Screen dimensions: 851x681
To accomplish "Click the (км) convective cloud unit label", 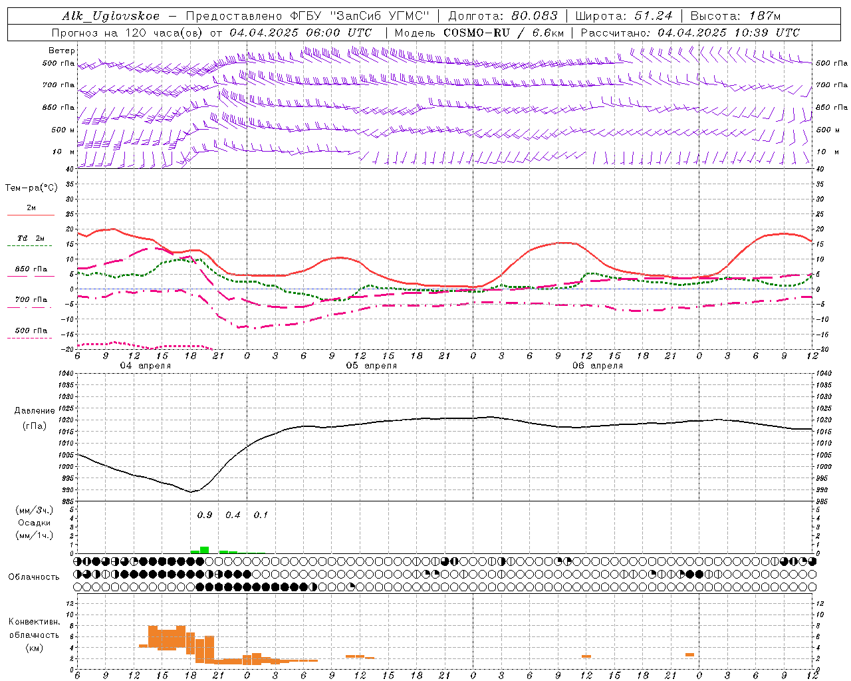I will [x=34, y=648].
